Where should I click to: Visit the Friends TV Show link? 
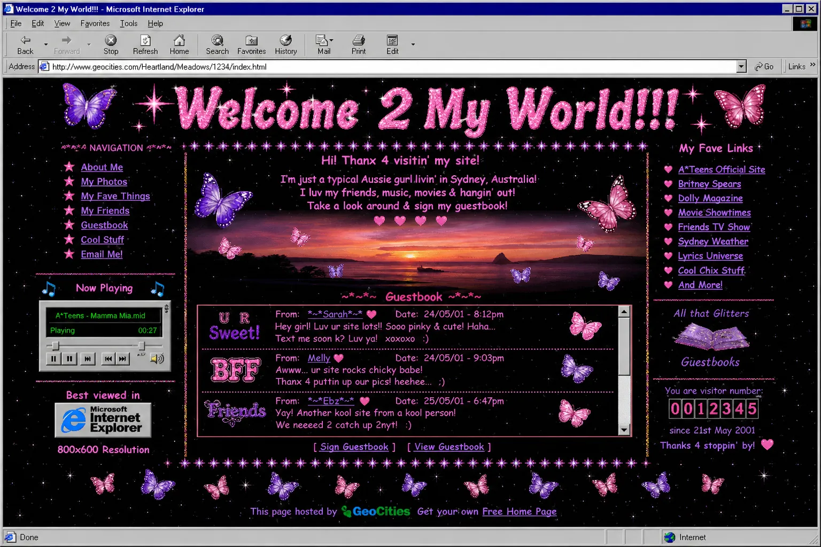pyautogui.click(x=714, y=227)
